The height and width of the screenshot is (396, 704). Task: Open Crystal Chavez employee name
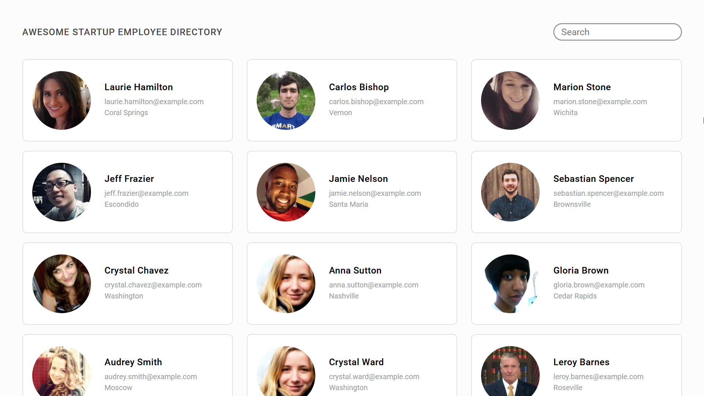pyautogui.click(x=136, y=271)
